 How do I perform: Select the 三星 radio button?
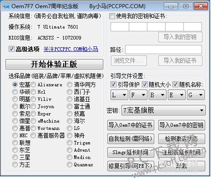coord(15,157)
